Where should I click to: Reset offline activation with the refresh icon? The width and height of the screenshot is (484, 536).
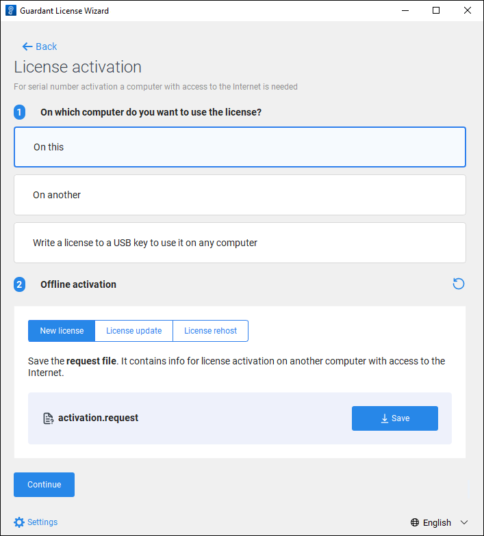459,284
